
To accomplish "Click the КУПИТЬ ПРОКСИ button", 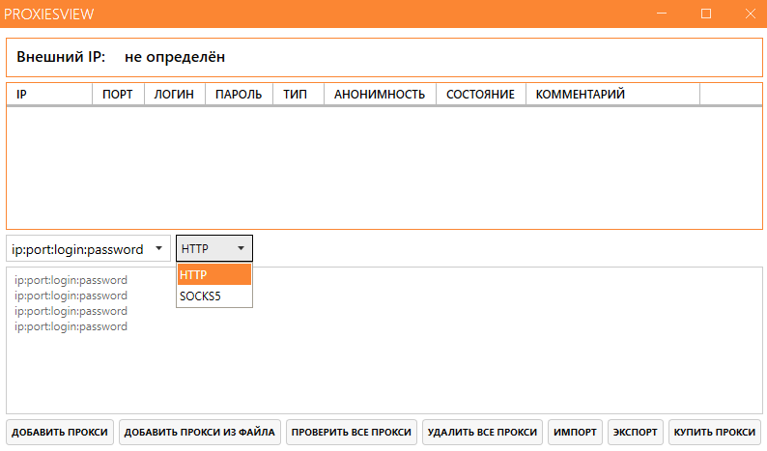I will (715, 433).
